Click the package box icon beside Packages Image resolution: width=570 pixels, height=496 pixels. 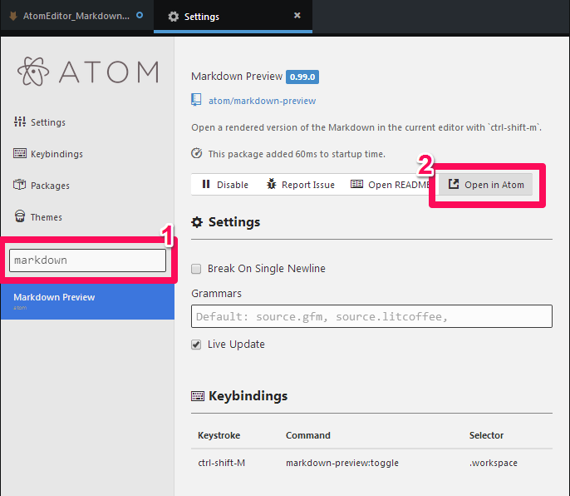[x=20, y=185]
